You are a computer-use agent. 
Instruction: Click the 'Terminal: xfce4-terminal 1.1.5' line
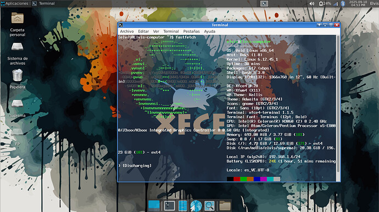[260, 113]
